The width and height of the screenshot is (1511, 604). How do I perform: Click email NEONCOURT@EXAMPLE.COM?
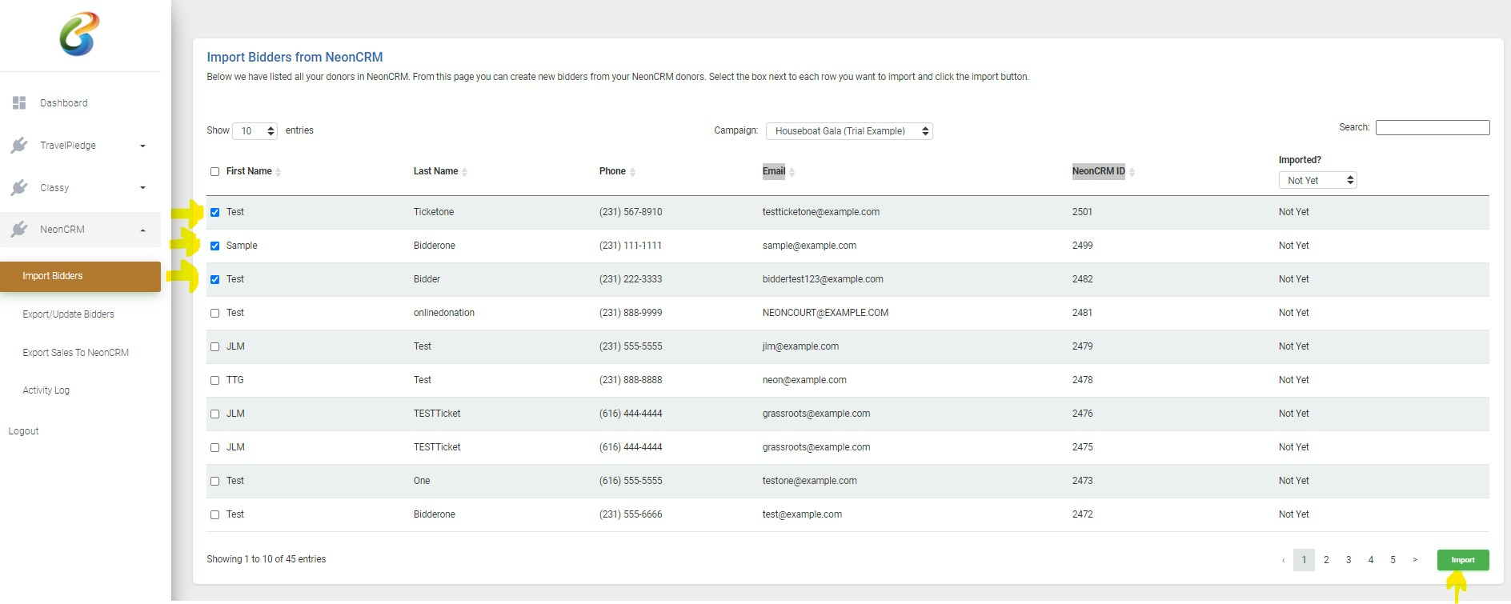click(825, 313)
